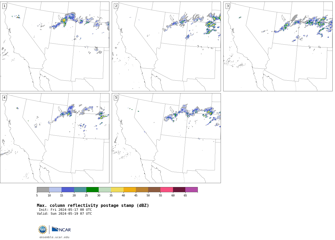Screen dimensions: 335x240
Task: Click the Init: Fri 2024-05-17 00 UTC text
Action: (65, 210)
